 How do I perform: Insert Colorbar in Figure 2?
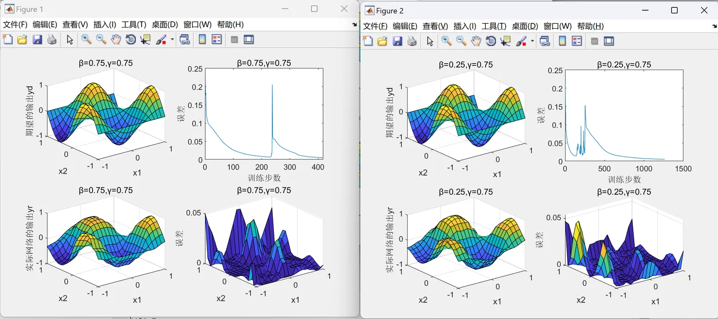pos(562,41)
